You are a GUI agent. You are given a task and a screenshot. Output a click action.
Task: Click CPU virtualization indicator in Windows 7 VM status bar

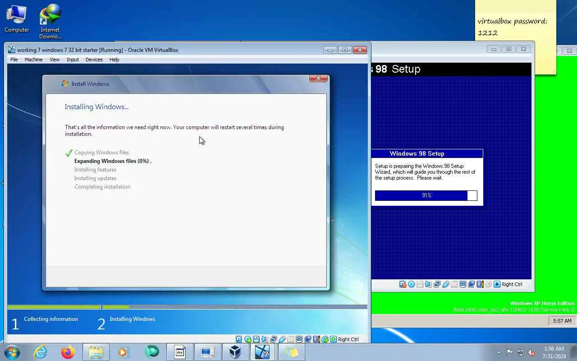[x=316, y=339]
